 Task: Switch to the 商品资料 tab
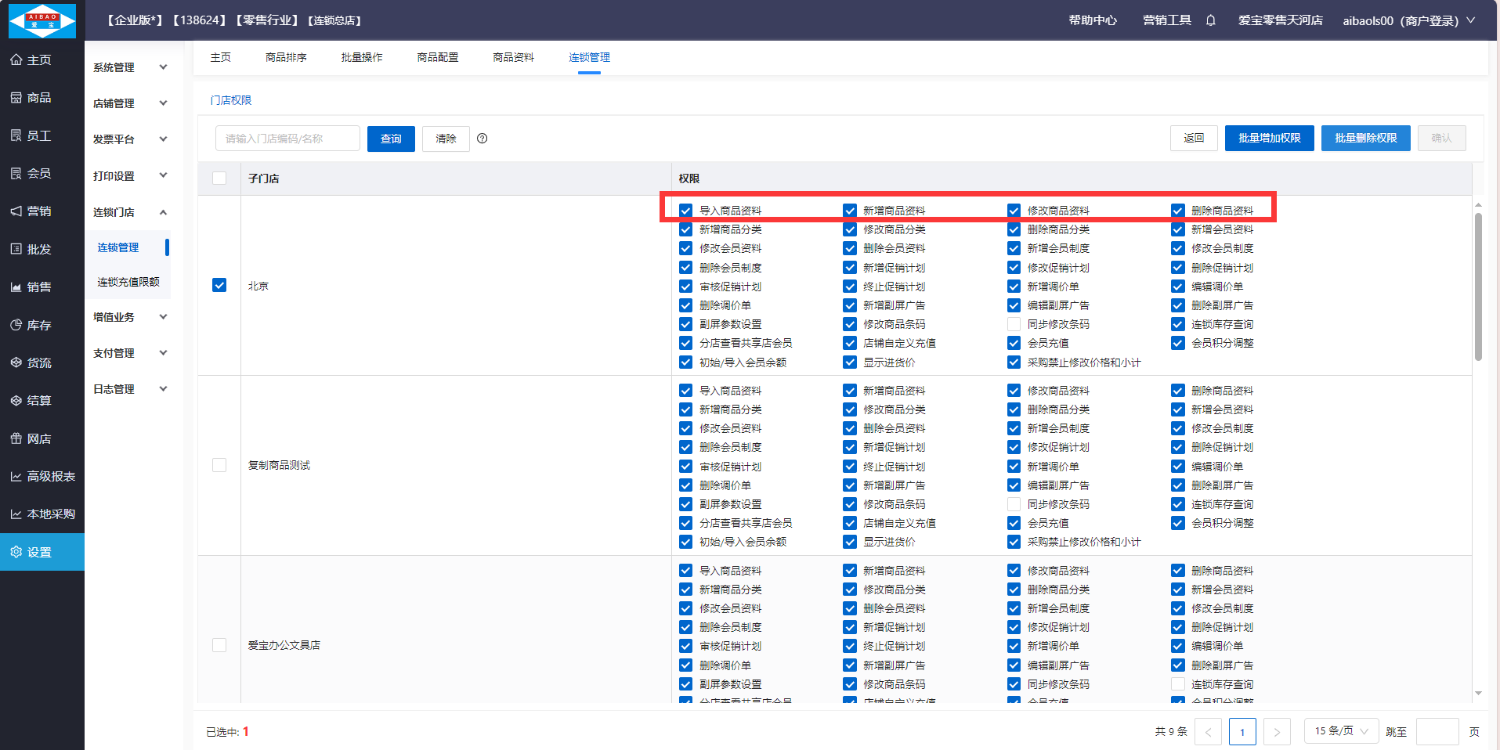coord(513,57)
